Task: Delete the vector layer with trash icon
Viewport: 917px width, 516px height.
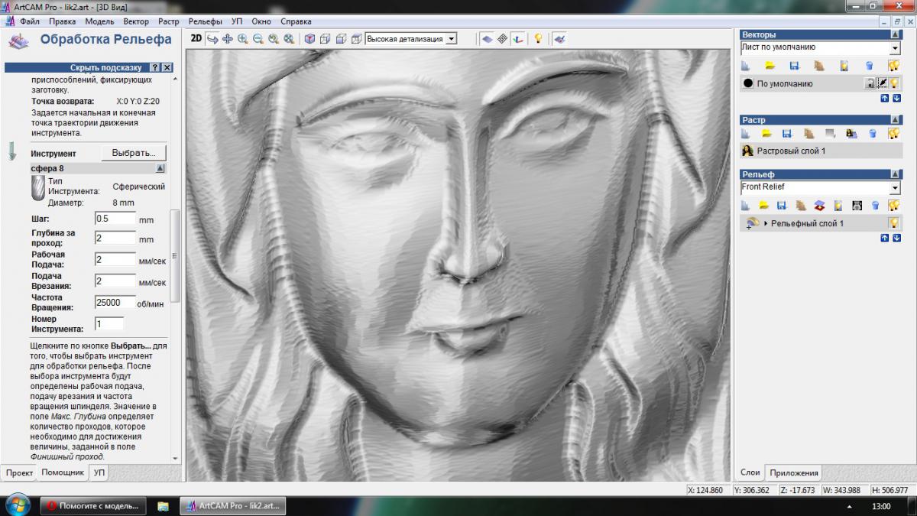Action: [x=869, y=66]
